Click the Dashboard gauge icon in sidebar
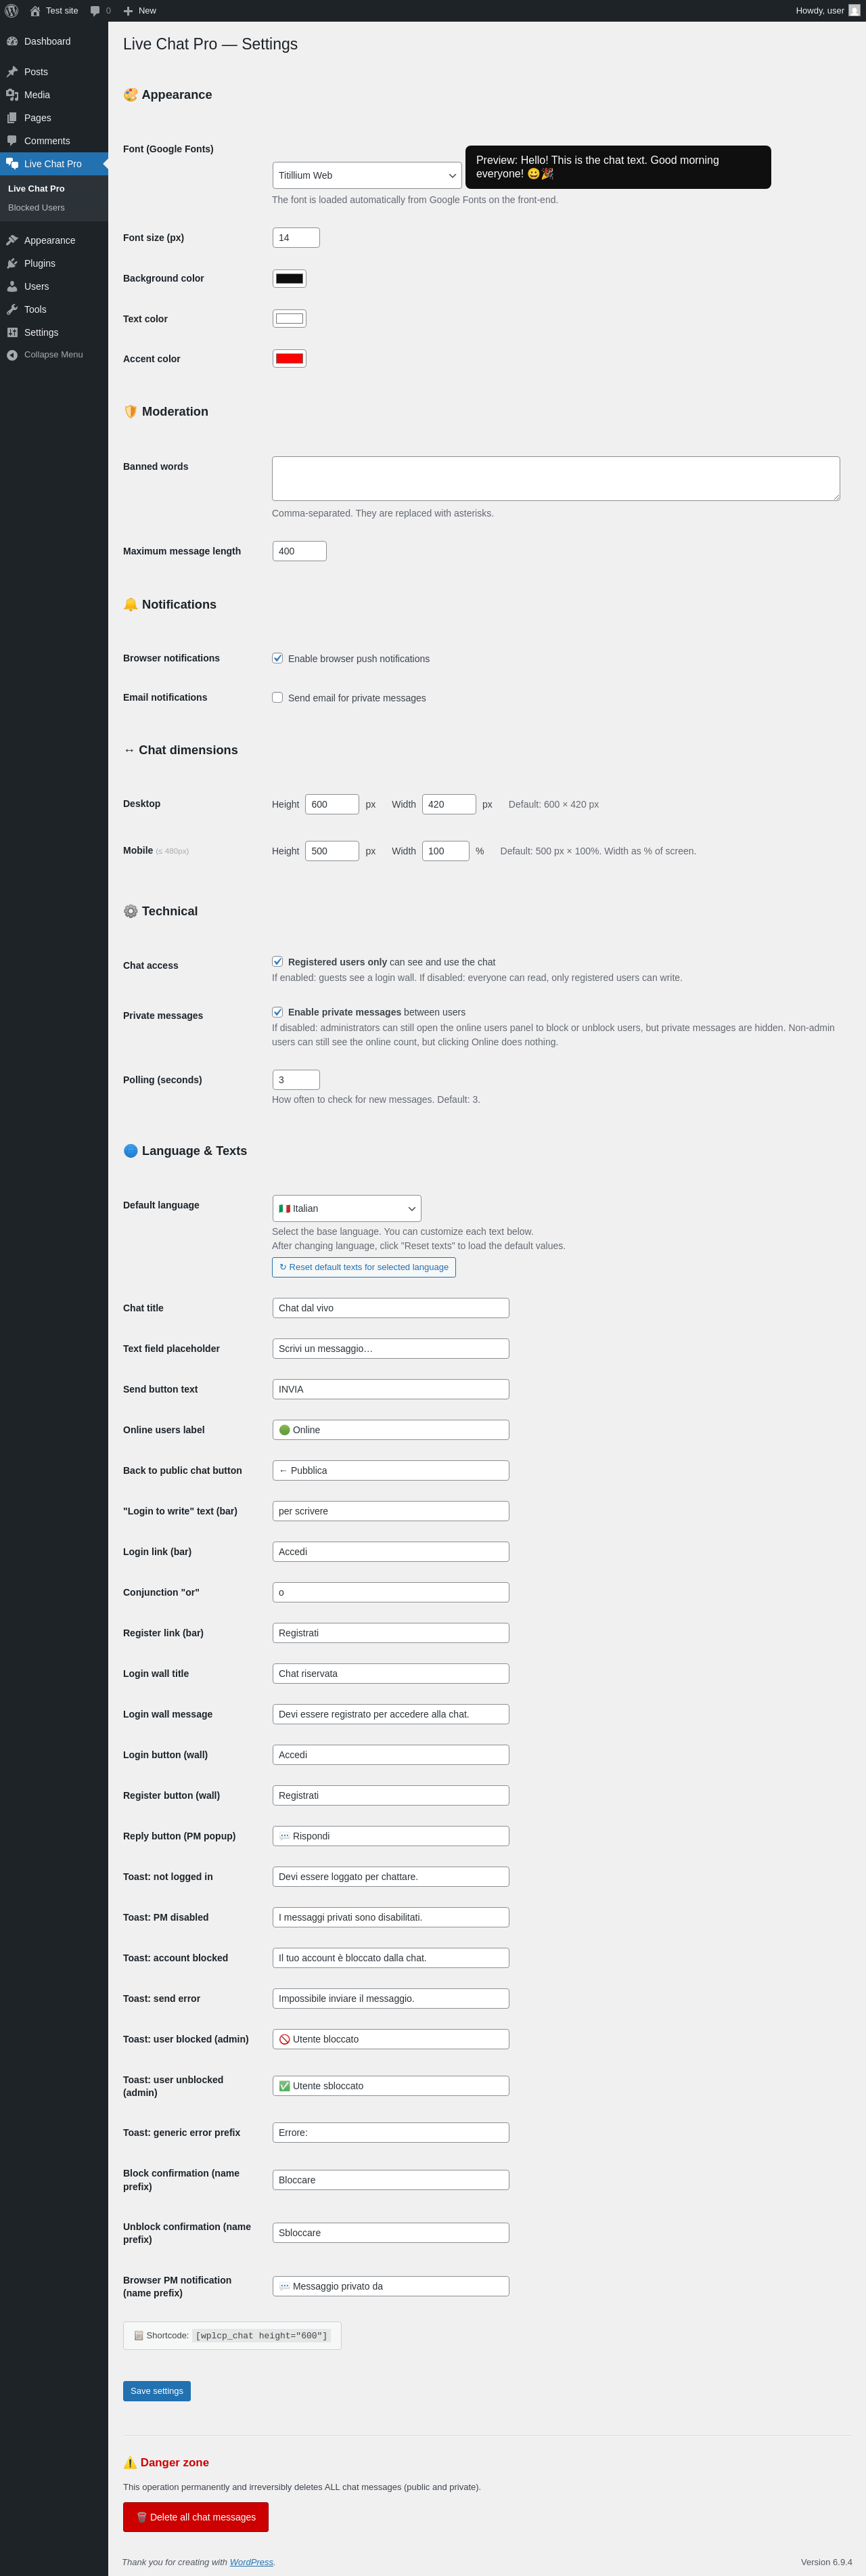This screenshot has width=866, height=2576. 12,42
